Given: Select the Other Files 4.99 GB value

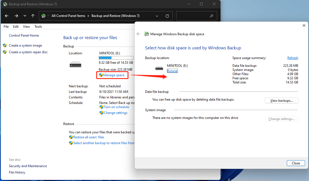Looking at the screenshot, I should click(293, 74).
